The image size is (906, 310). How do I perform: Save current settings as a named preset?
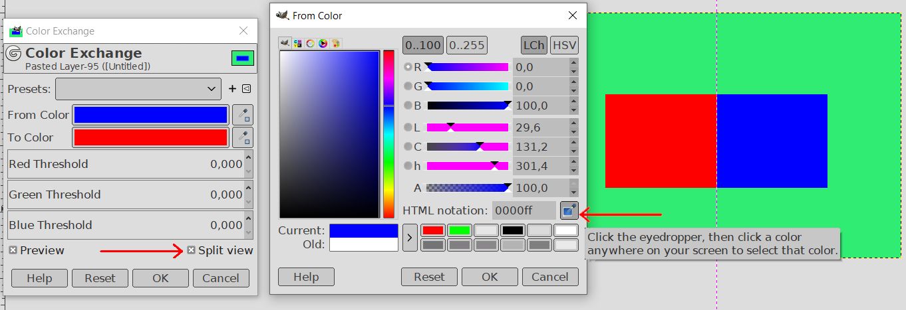click(232, 88)
